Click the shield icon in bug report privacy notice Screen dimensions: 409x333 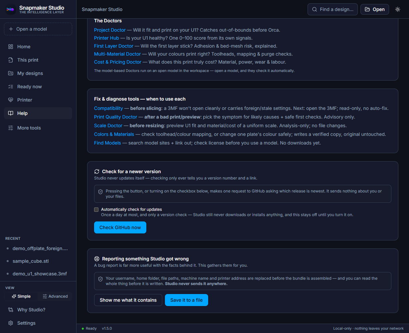100,279
